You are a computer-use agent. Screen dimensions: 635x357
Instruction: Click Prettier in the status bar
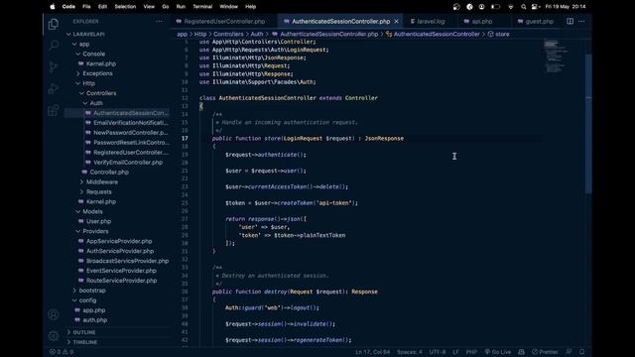point(545,352)
